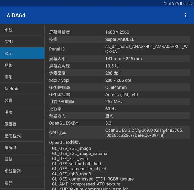
Task: Open the Android section
Action: pyautogui.click(x=22, y=89)
